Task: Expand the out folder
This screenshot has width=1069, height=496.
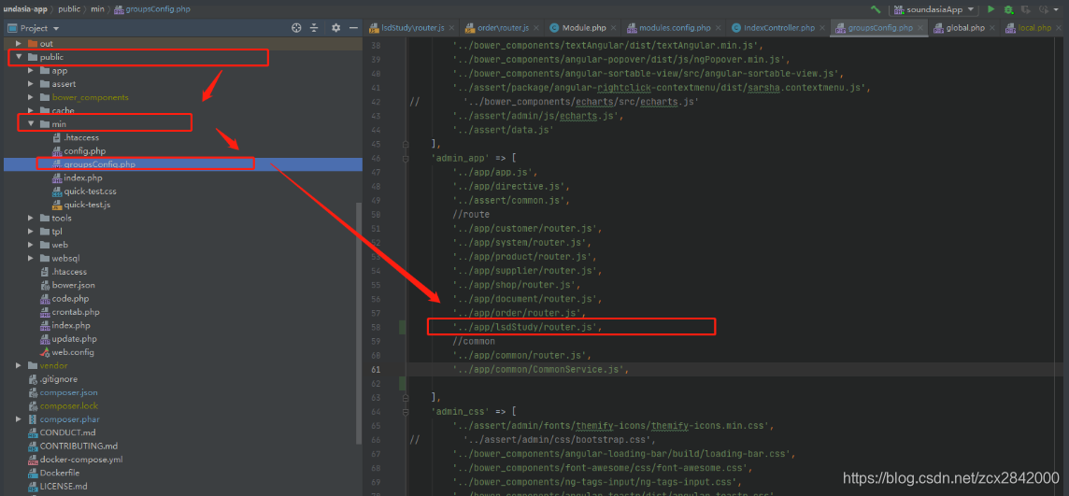Action: (19, 44)
